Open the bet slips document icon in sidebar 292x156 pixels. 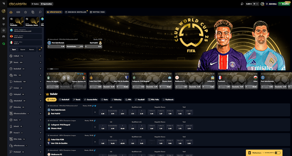[33, 12]
